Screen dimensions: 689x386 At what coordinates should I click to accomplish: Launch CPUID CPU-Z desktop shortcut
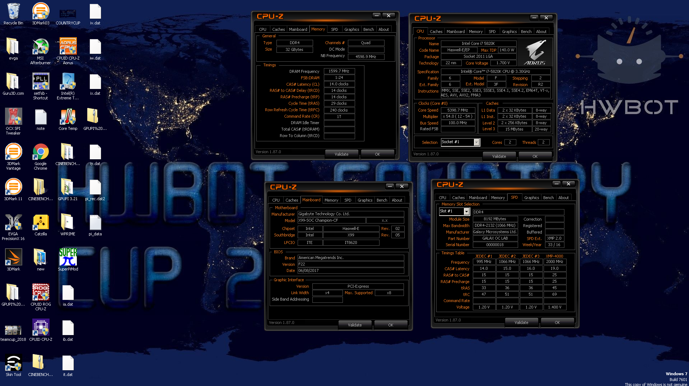pos(41,330)
